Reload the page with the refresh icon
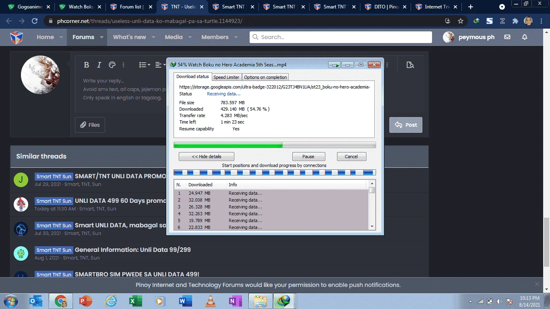 click(35, 21)
